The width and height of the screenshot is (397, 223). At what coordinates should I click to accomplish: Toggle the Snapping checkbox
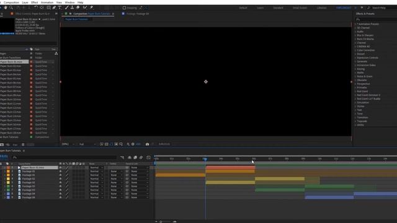pos(124,8)
